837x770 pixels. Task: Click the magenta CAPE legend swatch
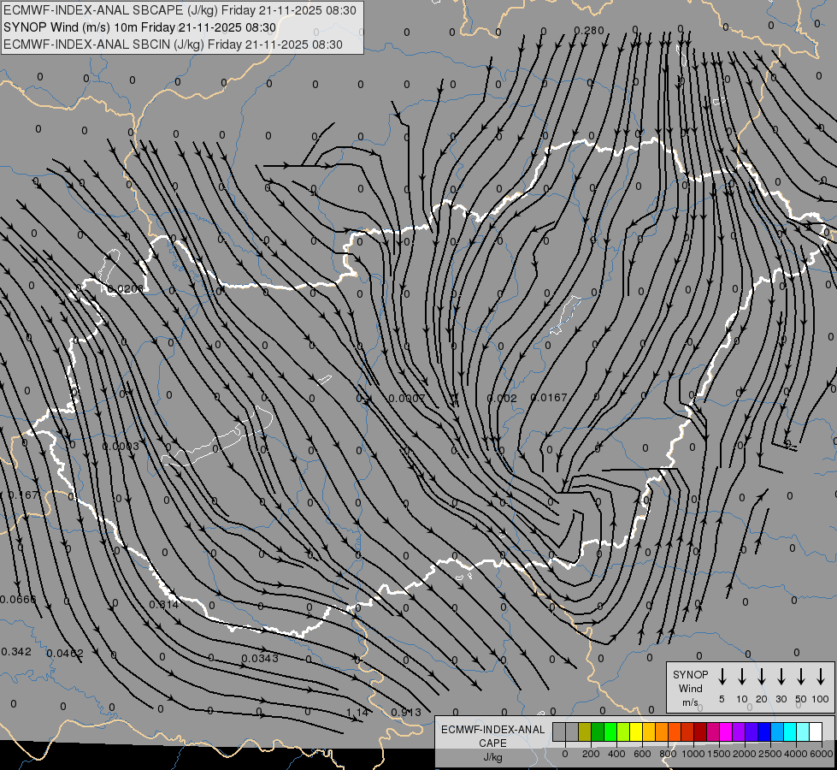pos(726,732)
